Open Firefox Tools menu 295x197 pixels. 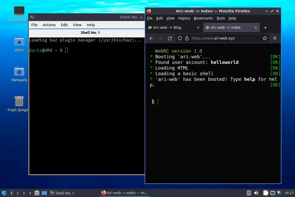coord(220,18)
